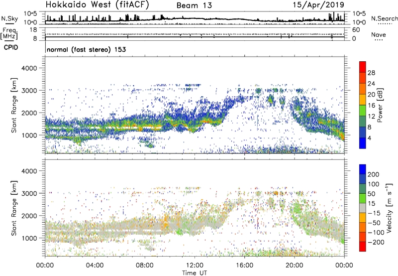Click the 'Hokkaido West (fitACF)' title text
This screenshot has height=276, width=398.
coord(97,4)
